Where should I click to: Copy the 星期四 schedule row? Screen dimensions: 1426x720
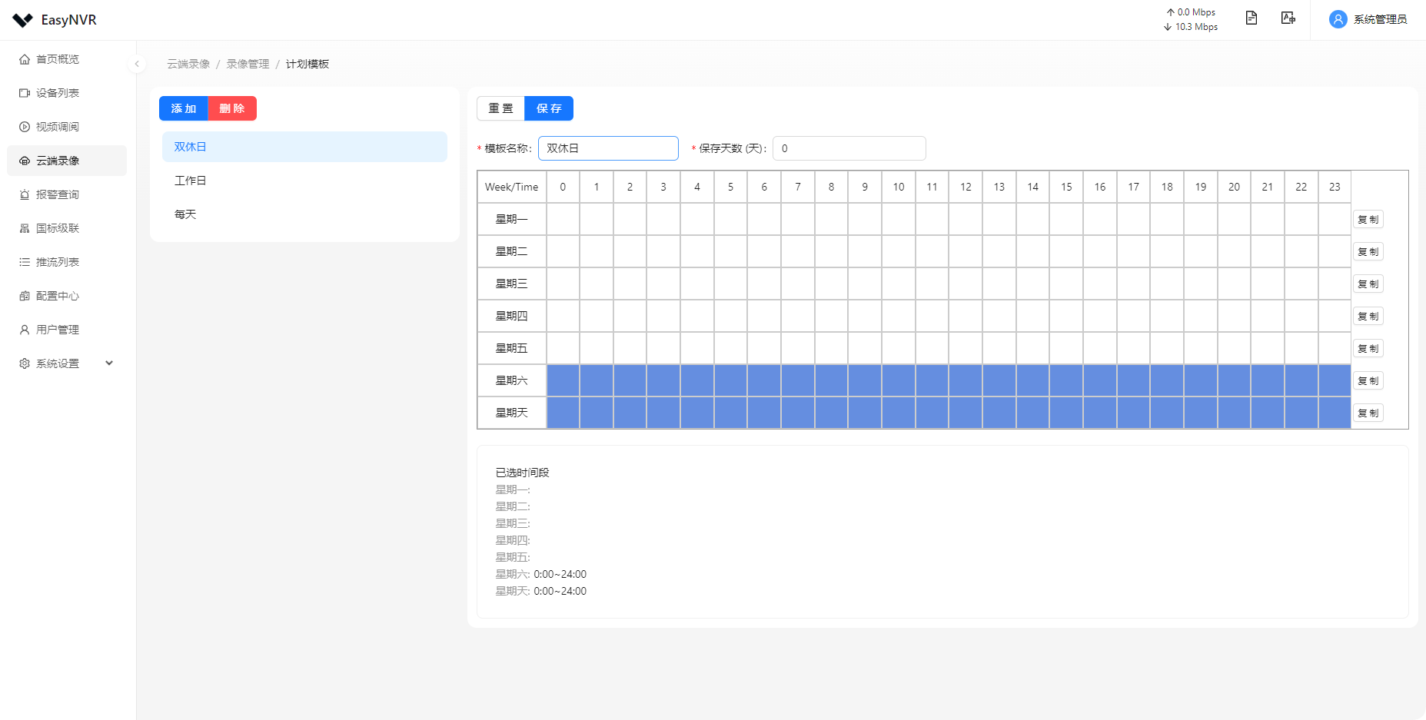[x=1368, y=317]
